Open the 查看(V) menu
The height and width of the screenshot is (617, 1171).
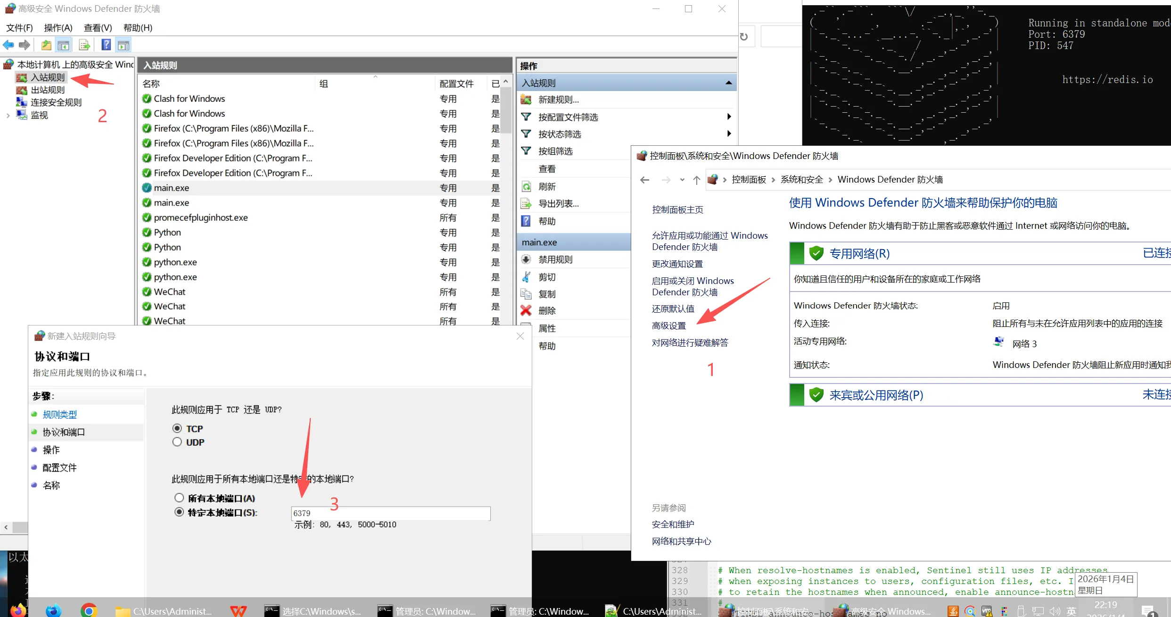point(98,28)
